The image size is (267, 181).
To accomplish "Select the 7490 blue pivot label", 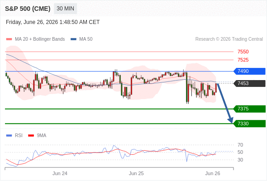I will point(249,71).
